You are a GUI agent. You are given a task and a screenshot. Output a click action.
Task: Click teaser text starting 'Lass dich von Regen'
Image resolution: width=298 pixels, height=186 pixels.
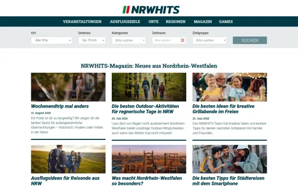[149, 128]
